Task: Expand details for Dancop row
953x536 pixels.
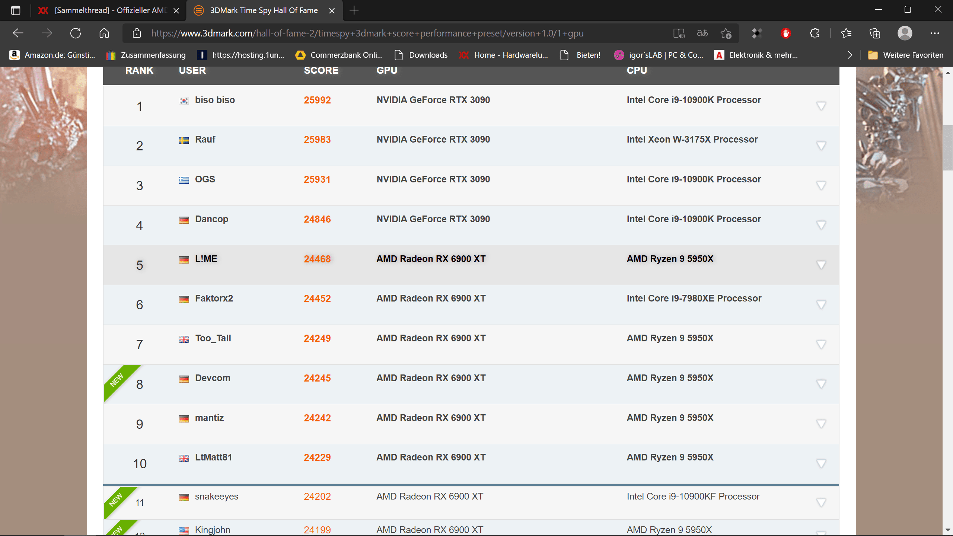Action: [x=821, y=225]
